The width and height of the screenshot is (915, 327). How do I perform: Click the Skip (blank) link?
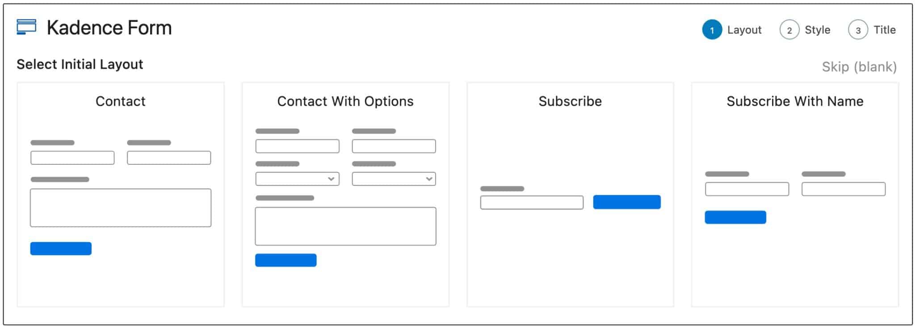click(x=860, y=67)
